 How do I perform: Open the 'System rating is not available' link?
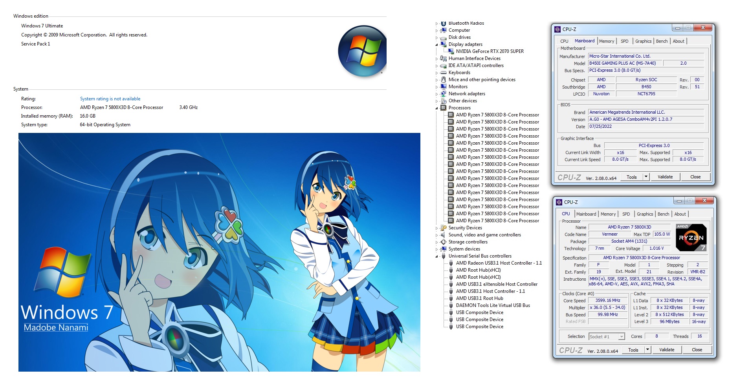pos(110,99)
